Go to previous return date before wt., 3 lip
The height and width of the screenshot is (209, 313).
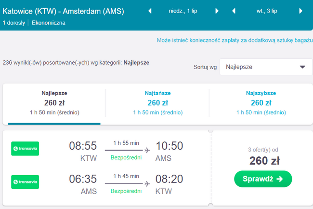tap(234, 11)
